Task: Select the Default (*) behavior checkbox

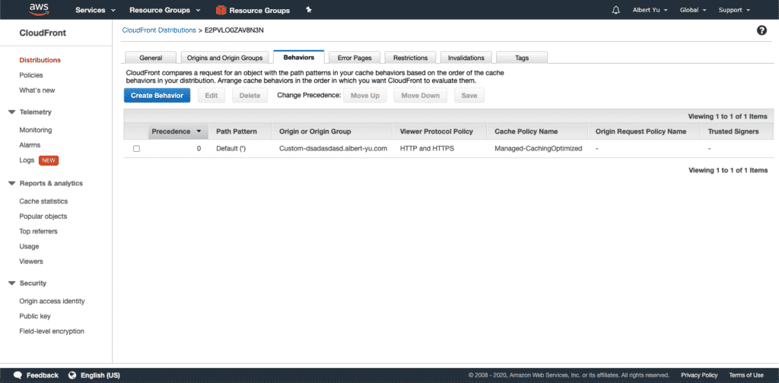Action: click(137, 148)
